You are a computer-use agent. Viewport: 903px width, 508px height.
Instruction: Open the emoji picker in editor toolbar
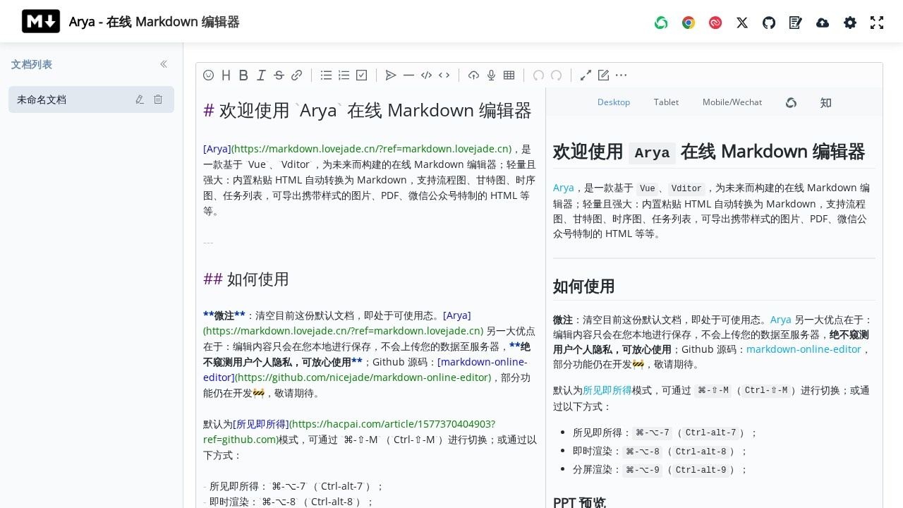pyautogui.click(x=208, y=75)
